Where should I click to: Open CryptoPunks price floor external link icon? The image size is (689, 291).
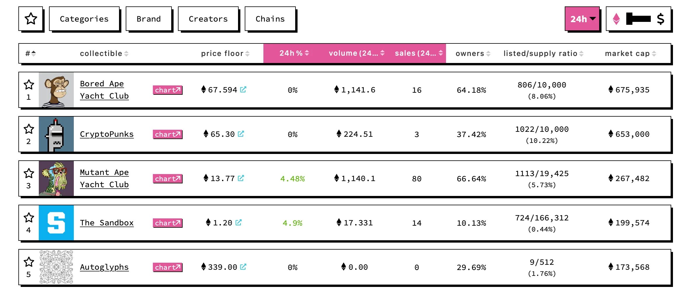point(241,134)
